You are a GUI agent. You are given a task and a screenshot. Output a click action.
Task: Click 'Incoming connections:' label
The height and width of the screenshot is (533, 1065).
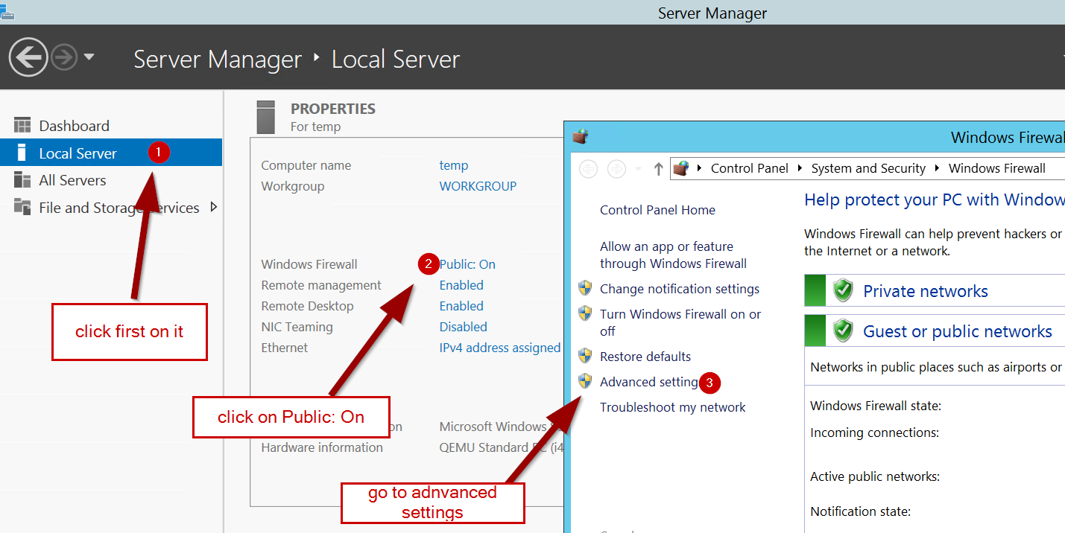[874, 433]
